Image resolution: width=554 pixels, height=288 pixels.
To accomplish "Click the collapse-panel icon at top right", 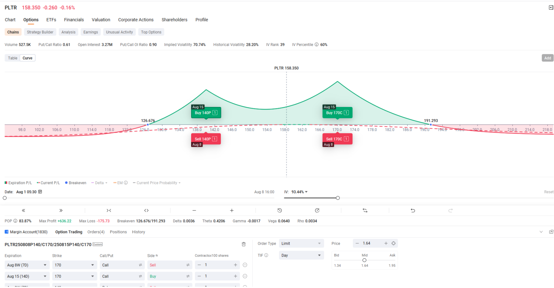I will [551, 8].
